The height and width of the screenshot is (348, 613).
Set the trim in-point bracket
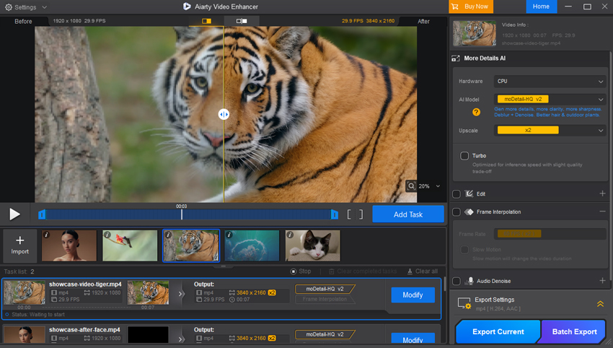pos(350,214)
